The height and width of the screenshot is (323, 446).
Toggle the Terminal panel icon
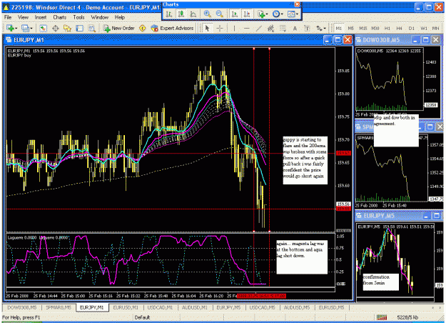[x=80, y=28]
